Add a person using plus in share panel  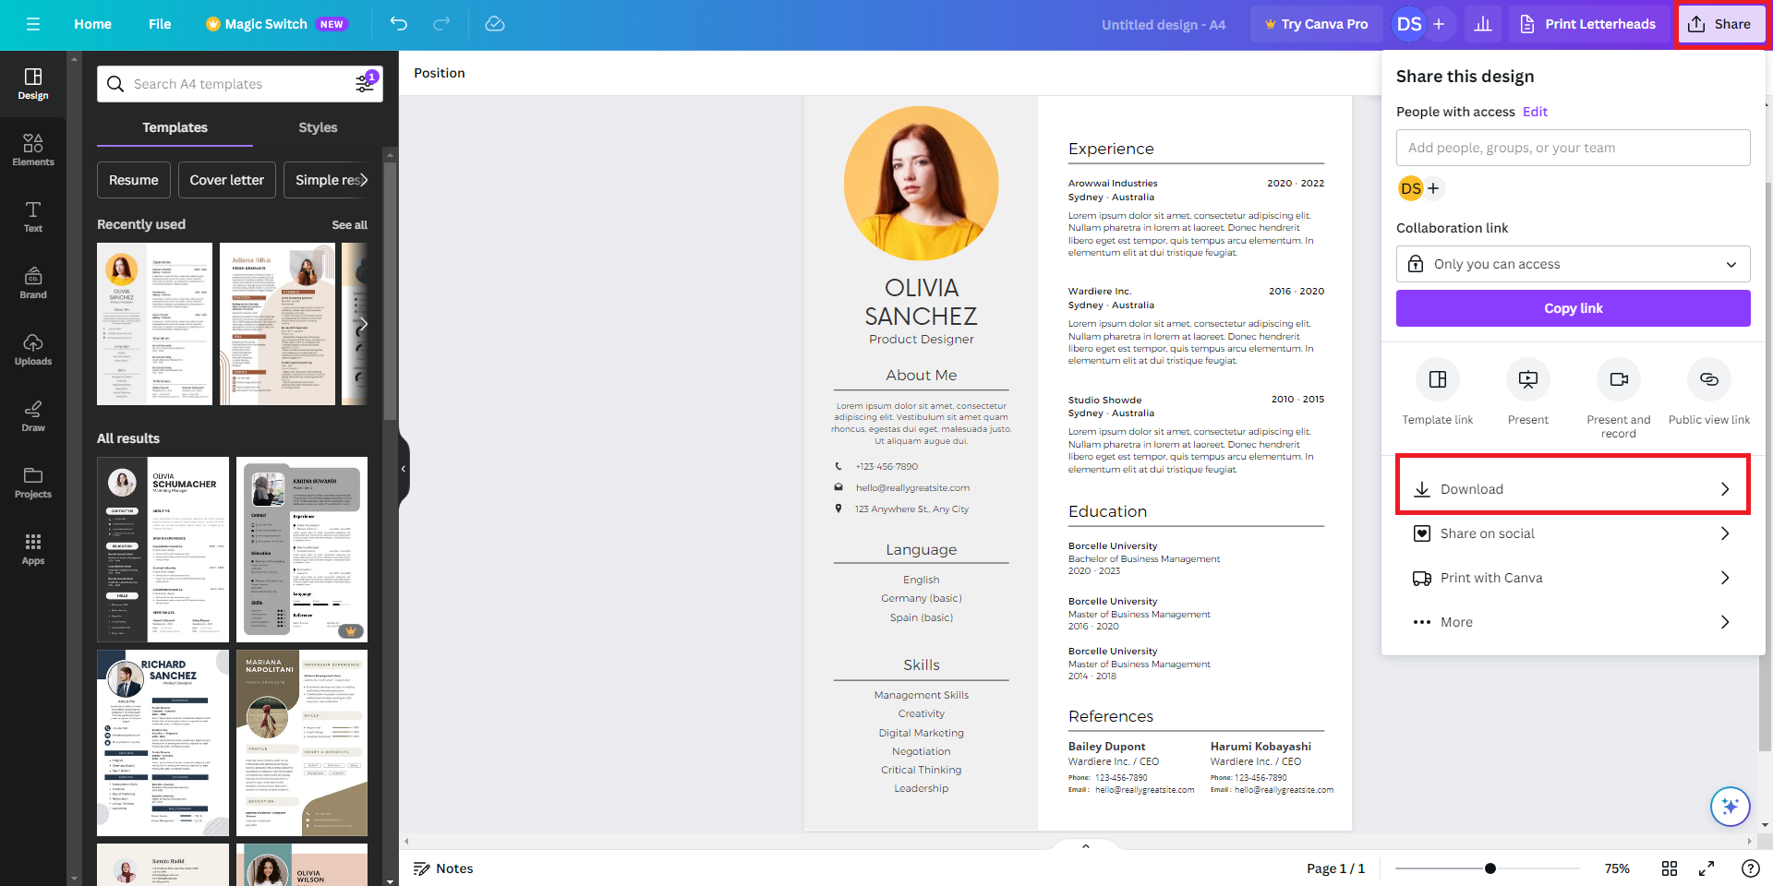[x=1433, y=188]
